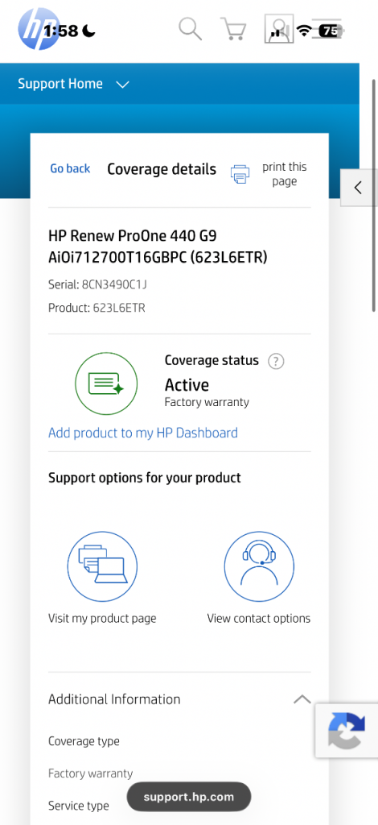Open the shopping cart icon
This screenshot has height=825, width=378.
click(x=233, y=29)
